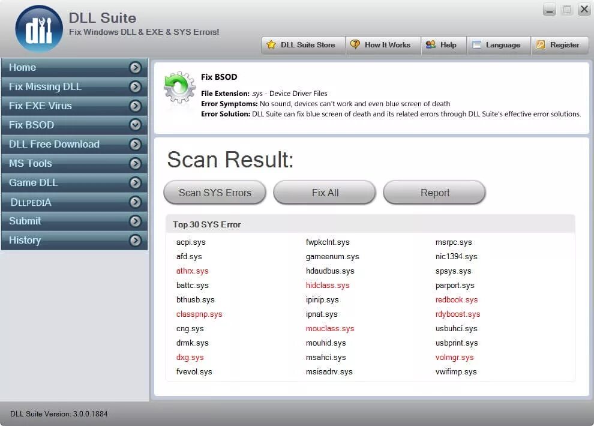Click the star icon for DLL Suite Store
594x426 pixels.
point(271,44)
